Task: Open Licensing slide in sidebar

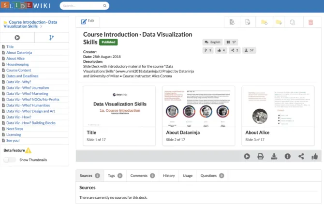Action: click(14, 135)
